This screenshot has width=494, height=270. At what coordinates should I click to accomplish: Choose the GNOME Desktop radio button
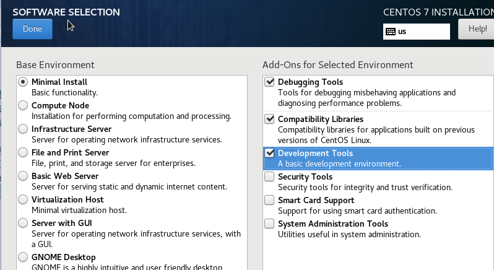pos(23,257)
